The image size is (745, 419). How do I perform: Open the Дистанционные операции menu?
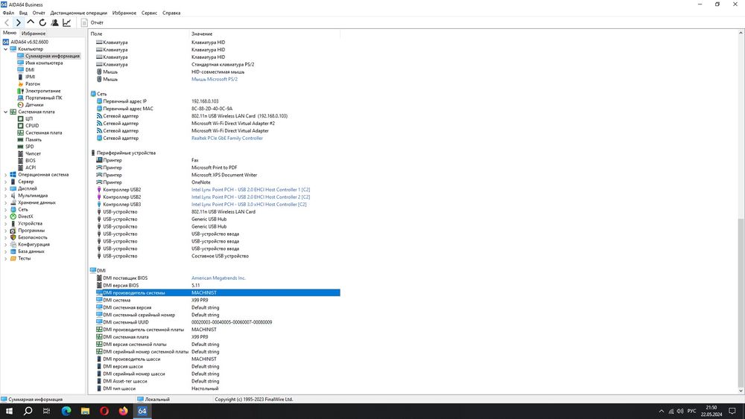point(79,13)
